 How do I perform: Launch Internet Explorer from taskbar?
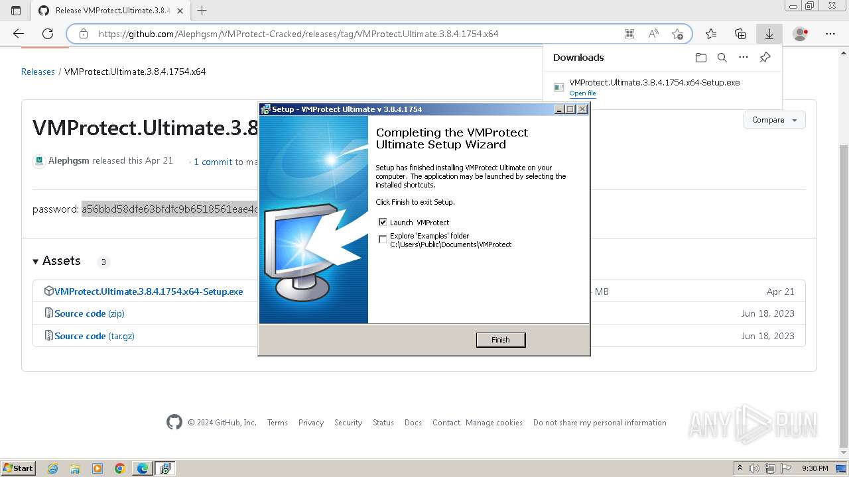[53, 468]
